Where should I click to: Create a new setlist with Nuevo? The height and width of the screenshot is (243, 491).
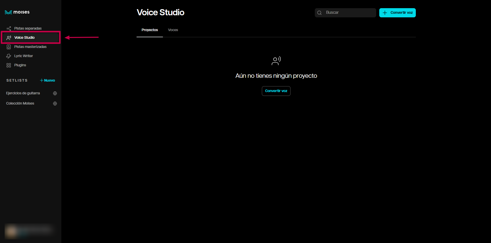coord(48,80)
